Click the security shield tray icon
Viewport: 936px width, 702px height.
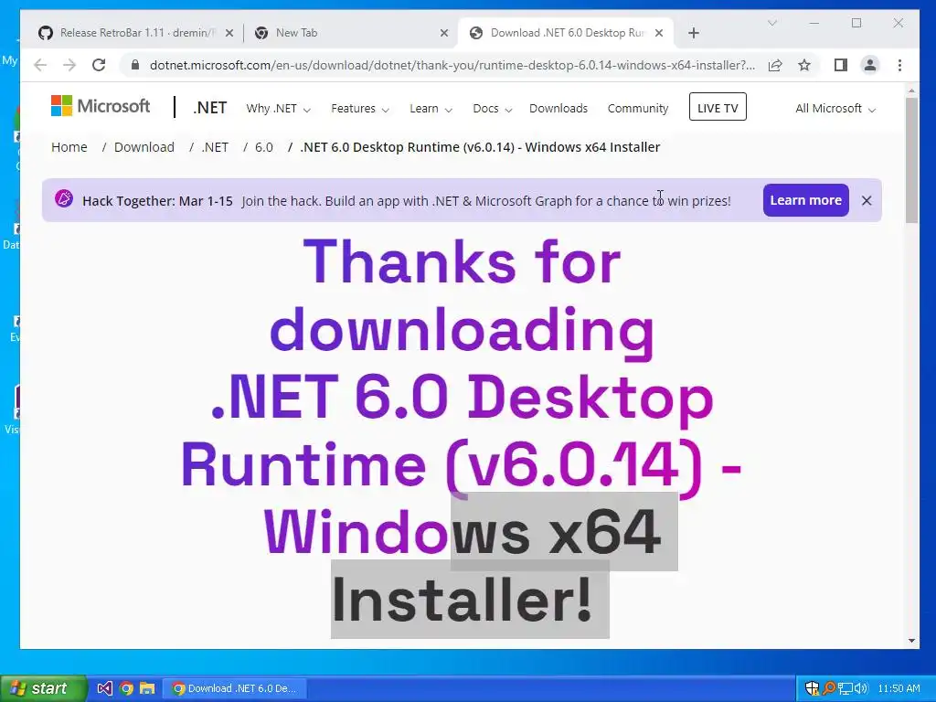point(812,688)
